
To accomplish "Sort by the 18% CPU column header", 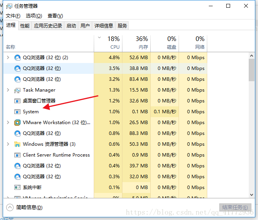I will (108, 43).
